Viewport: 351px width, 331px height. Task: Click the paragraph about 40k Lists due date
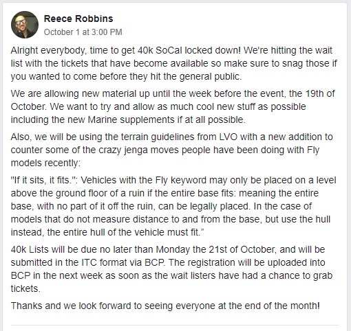171,269
